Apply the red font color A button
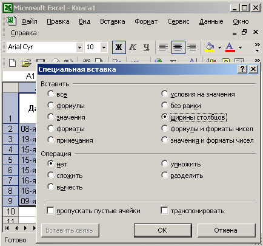 [x=230, y=47]
